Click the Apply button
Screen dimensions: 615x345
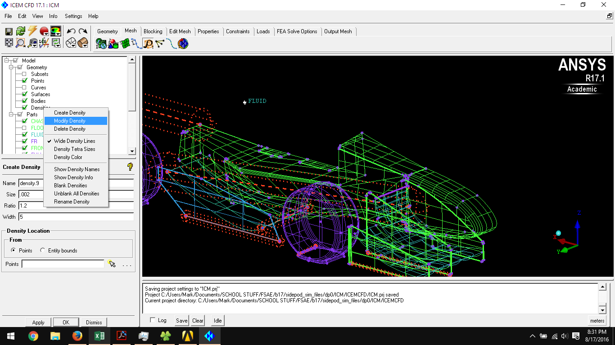38,322
